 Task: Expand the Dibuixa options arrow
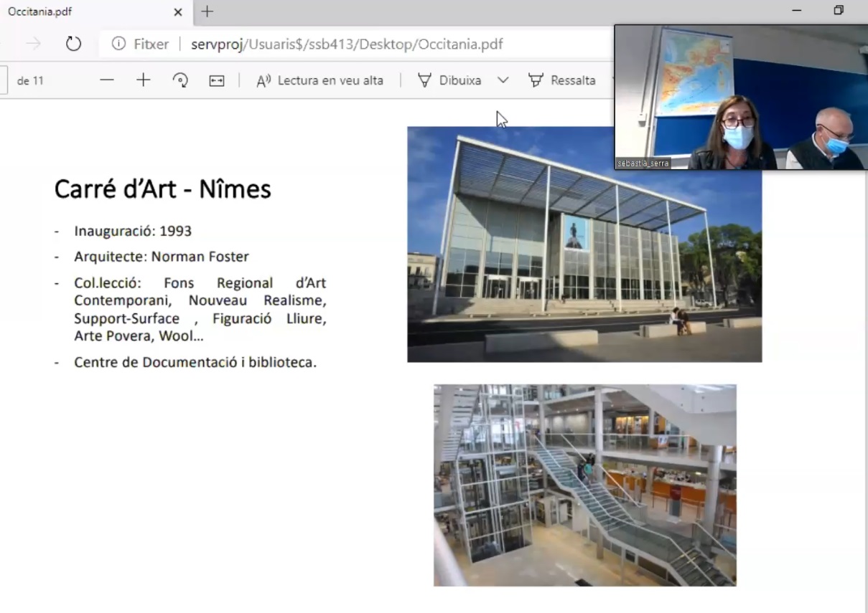[x=503, y=80]
